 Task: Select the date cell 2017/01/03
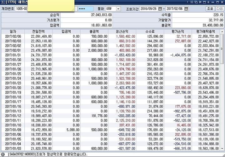[13, 149]
